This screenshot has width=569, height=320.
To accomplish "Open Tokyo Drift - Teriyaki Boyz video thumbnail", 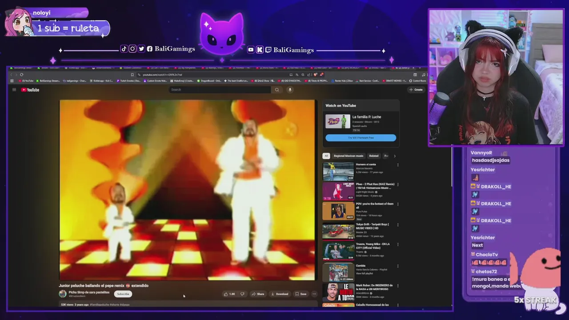I will [x=338, y=231].
